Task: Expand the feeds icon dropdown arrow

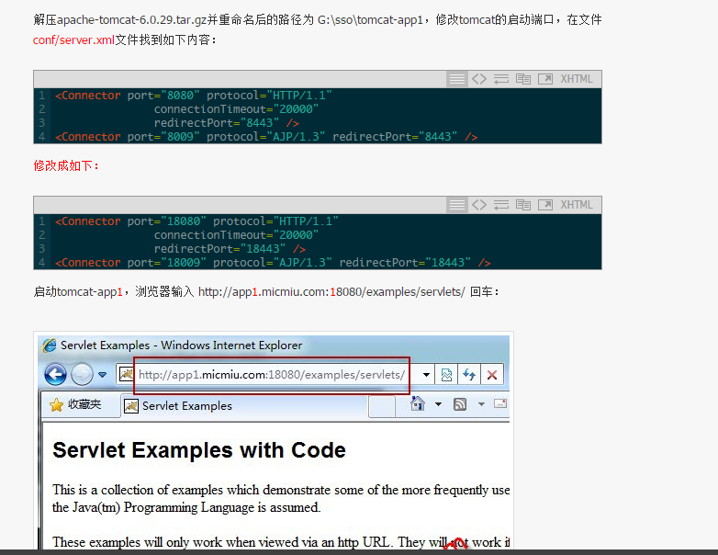Action: click(x=481, y=404)
